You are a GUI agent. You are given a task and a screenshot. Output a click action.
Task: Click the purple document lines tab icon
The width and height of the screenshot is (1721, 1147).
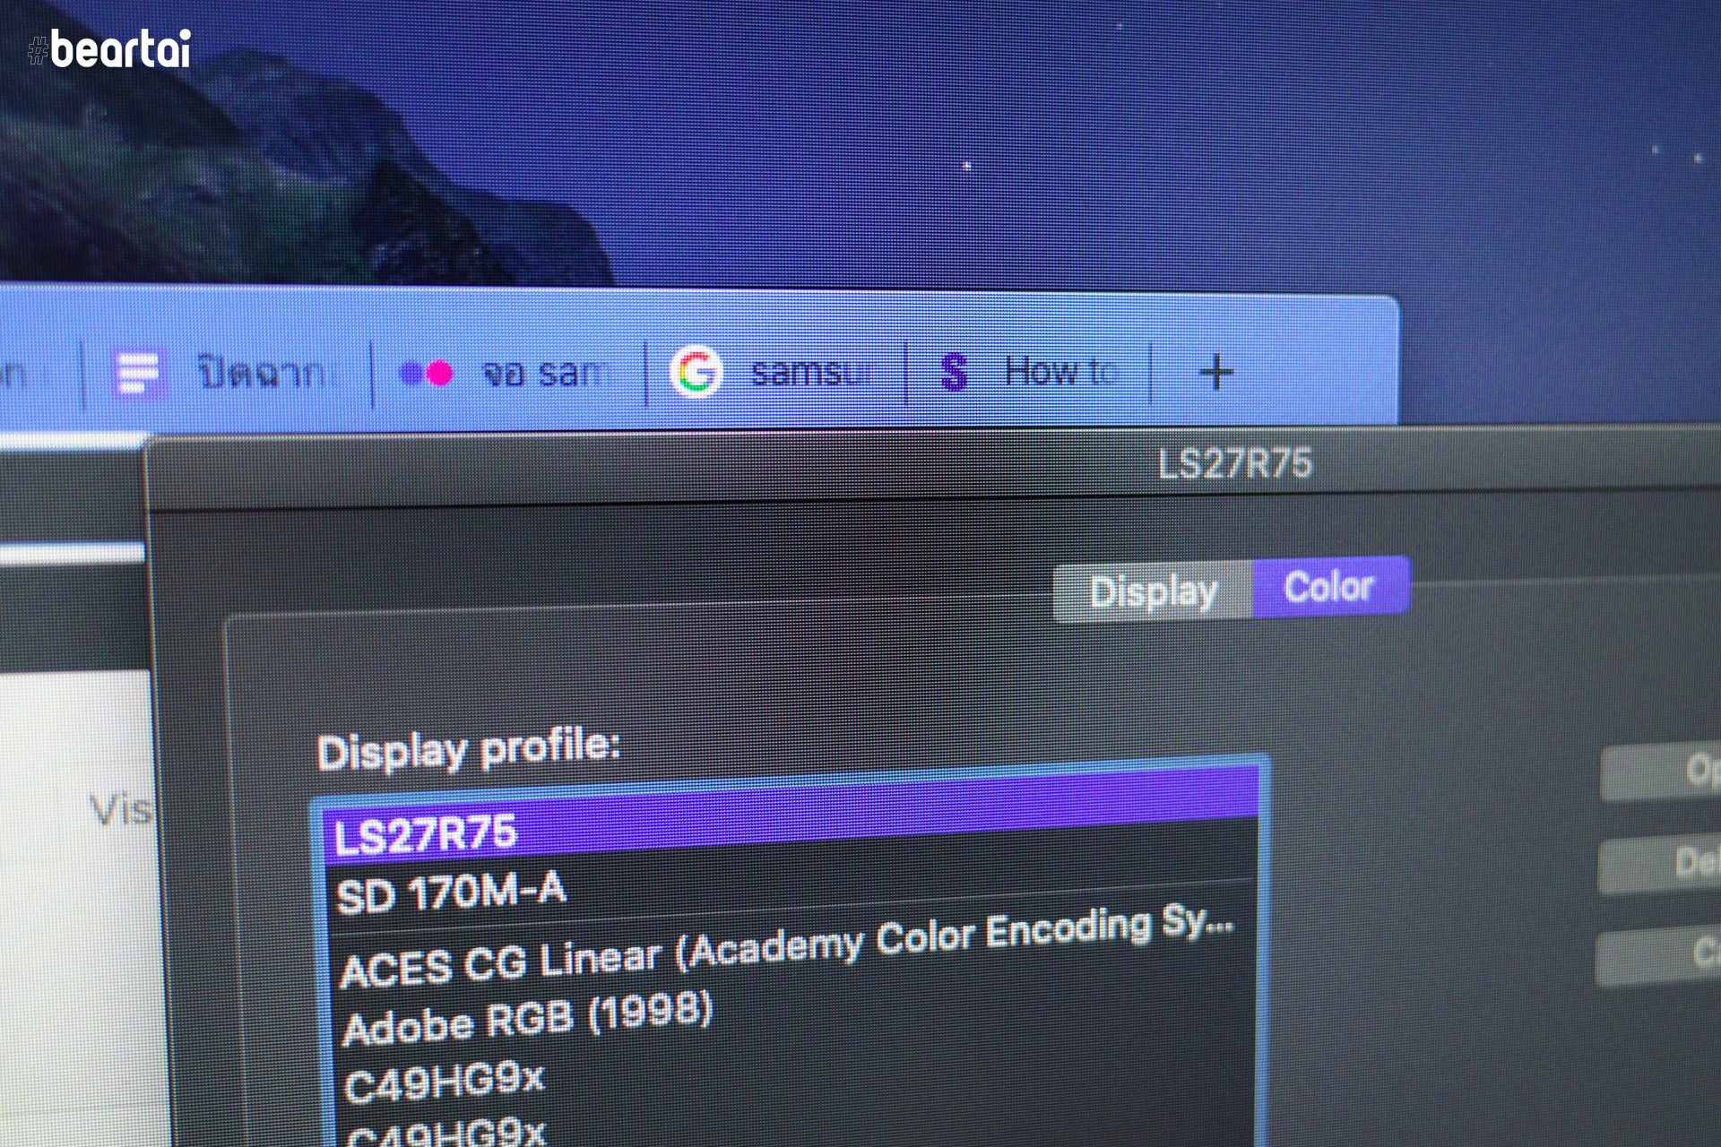coord(138,373)
